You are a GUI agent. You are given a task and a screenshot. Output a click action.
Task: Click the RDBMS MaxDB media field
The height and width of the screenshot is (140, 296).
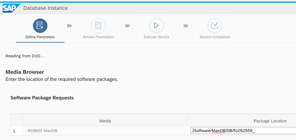point(105,130)
